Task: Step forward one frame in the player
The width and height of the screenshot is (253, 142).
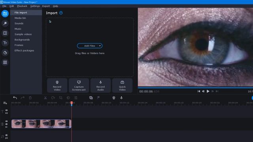Action: click(213, 91)
